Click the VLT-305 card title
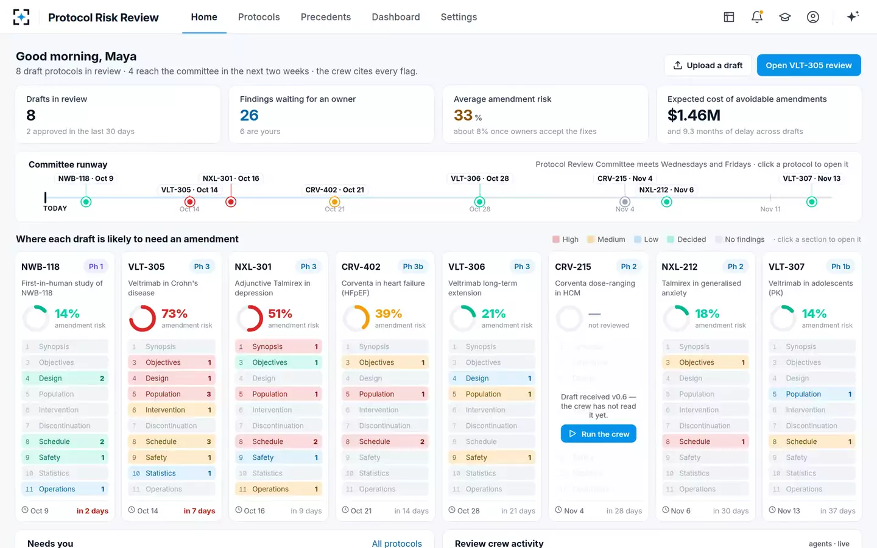Viewport: 877px width, 548px height. click(x=146, y=267)
